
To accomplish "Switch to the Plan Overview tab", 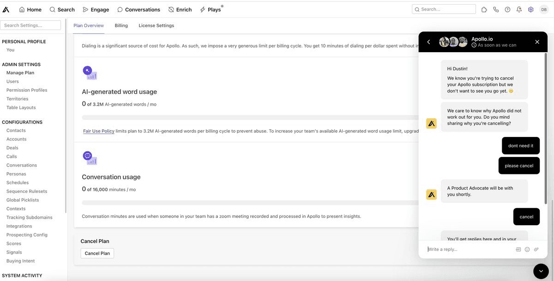I will (x=89, y=25).
